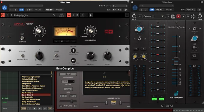The image size is (204, 112).
Task: Click up arrow in Trilian browser footer
Action: 40,108
